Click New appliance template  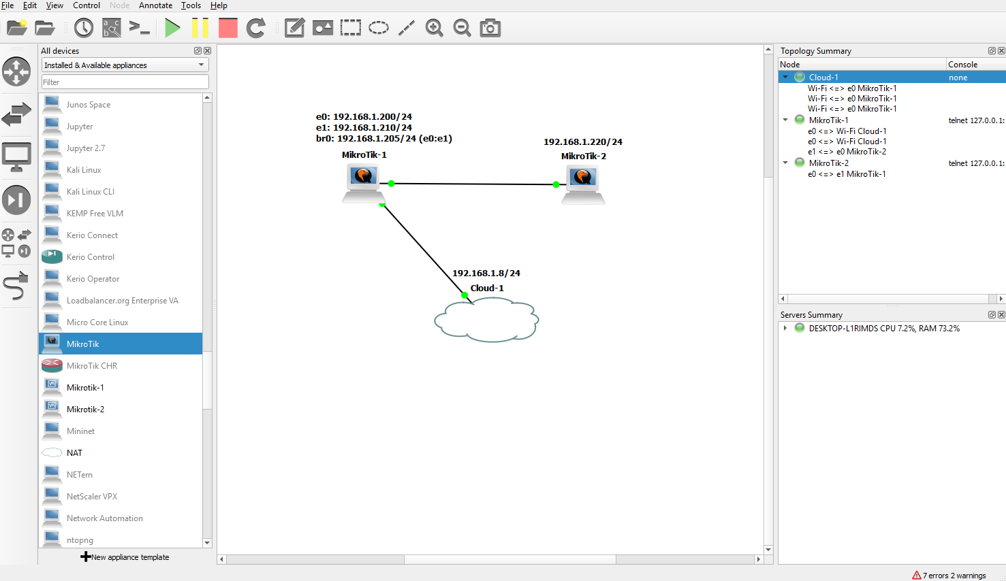pos(125,557)
